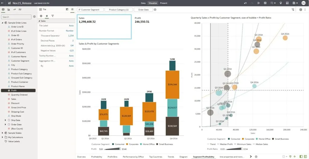Viewport: 309px width, 159px height.
Task: Click the Search field in data panel
Action: click(16, 17)
